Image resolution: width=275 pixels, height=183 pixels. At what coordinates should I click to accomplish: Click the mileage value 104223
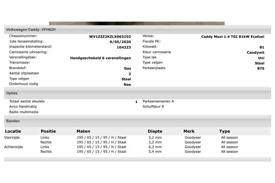[x=123, y=47]
